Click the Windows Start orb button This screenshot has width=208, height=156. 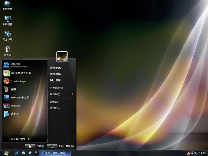tap(6, 153)
